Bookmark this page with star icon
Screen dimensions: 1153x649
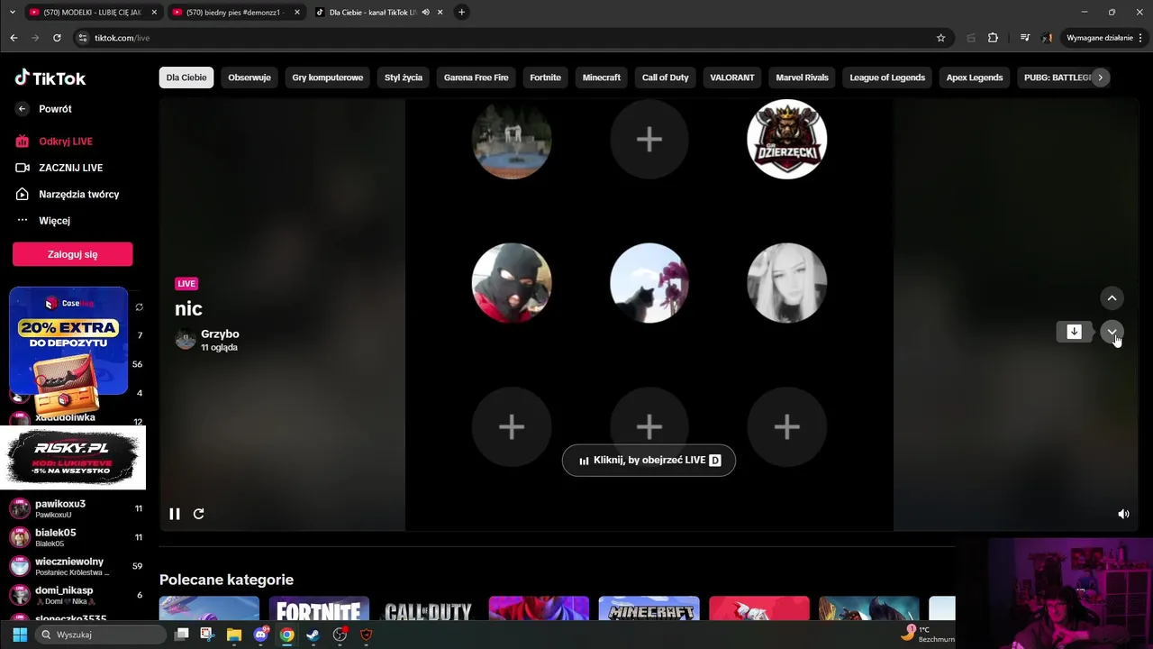tap(940, 38)
